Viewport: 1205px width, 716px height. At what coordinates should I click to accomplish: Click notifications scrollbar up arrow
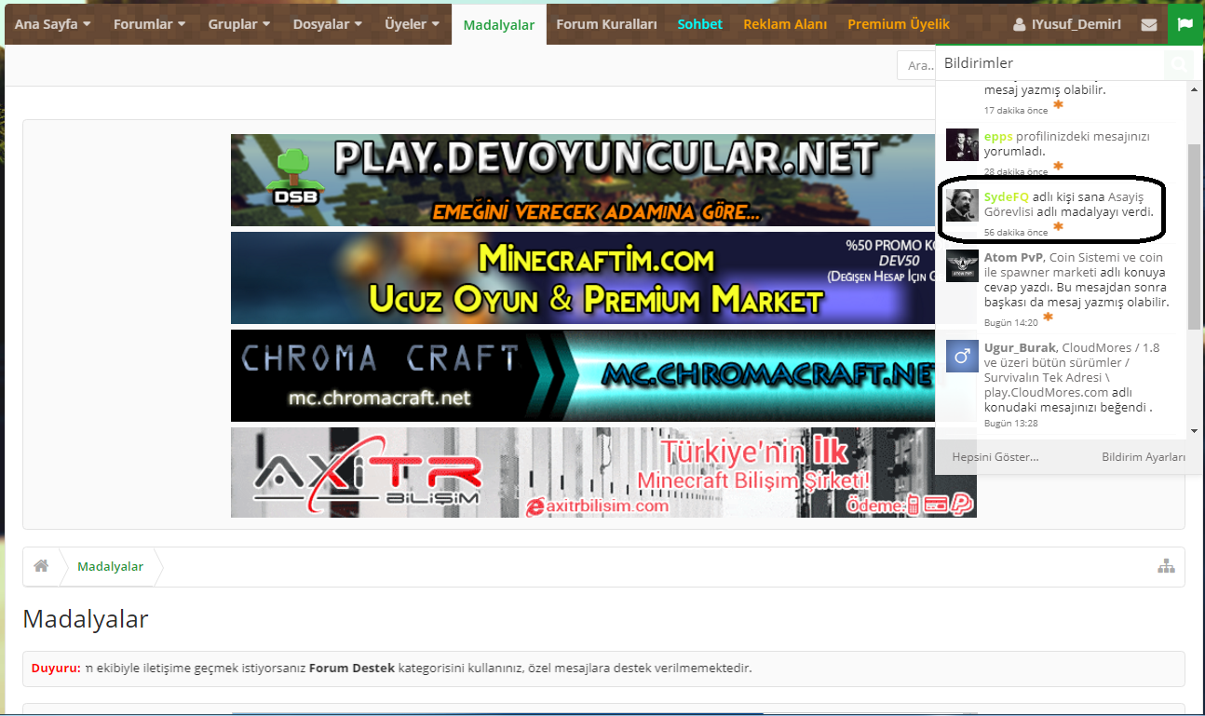click(x=1195, y=88)
